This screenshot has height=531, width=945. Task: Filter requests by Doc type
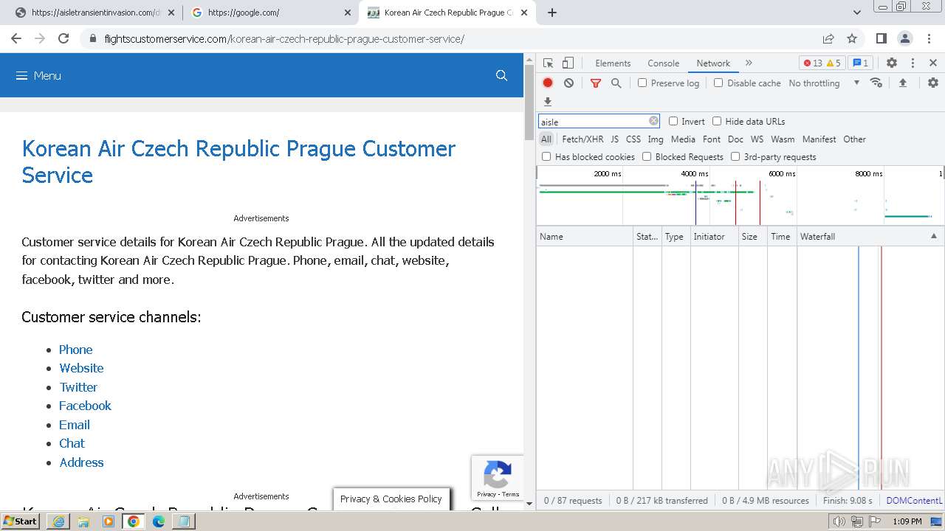[735, 139]
